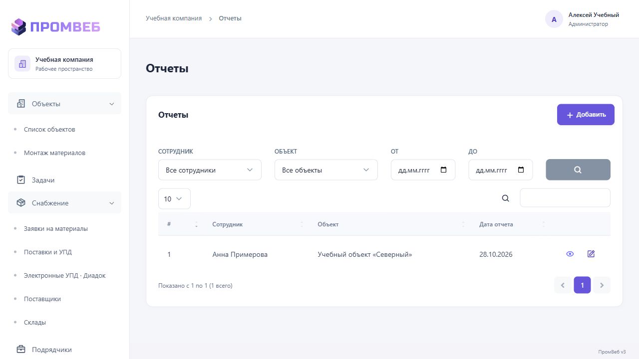This screenshot has height=359, width=639.
Task: Click the magnifier icon beside table search field
Action: 506,198
